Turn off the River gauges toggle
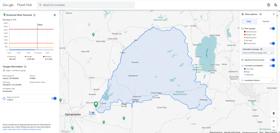This screenshot has width=280, height=133. (272, 28)
